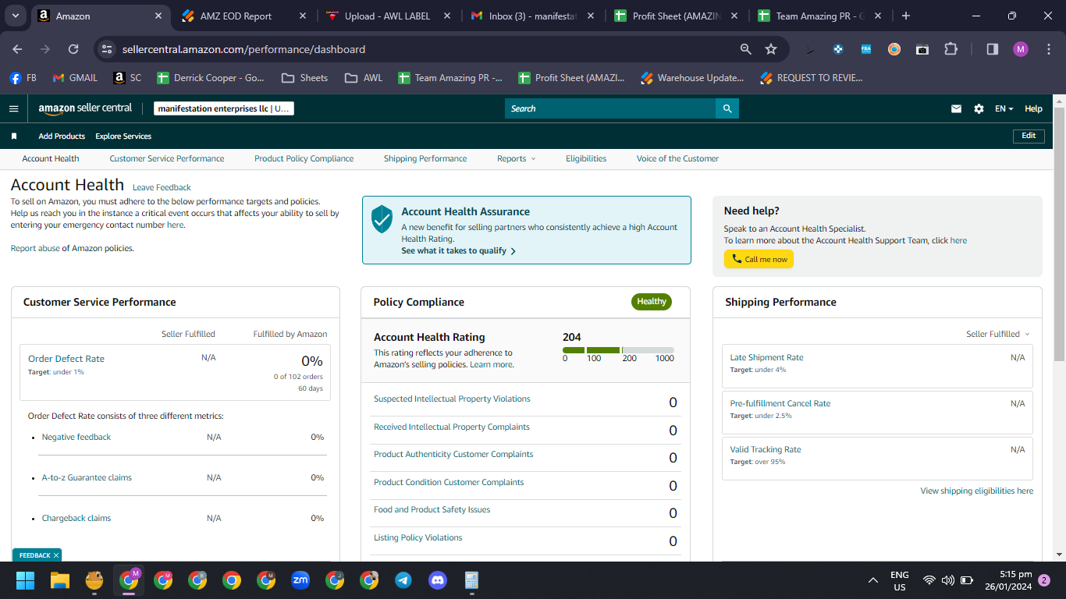Viewport: 1066px width, 599px height.
Task: Open the Seller Fulfilled shipping dropdown
Action: coord(998,334)
